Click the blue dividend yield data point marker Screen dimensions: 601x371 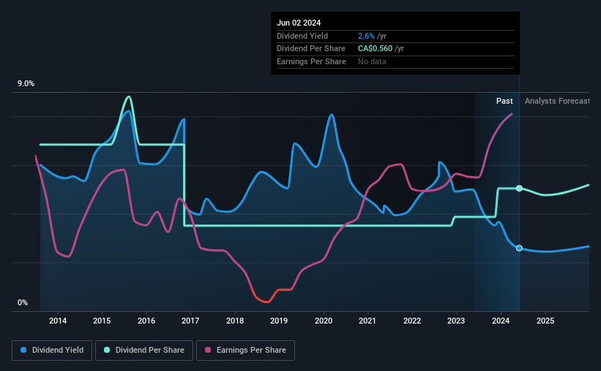pos(519,248)
